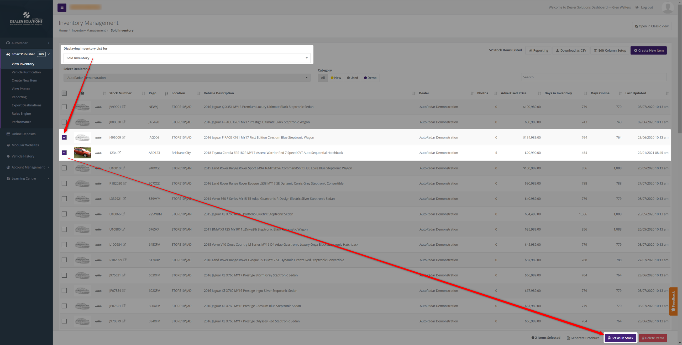
Task: Click the Edit Column Setup button
Action: coord(610,50)
